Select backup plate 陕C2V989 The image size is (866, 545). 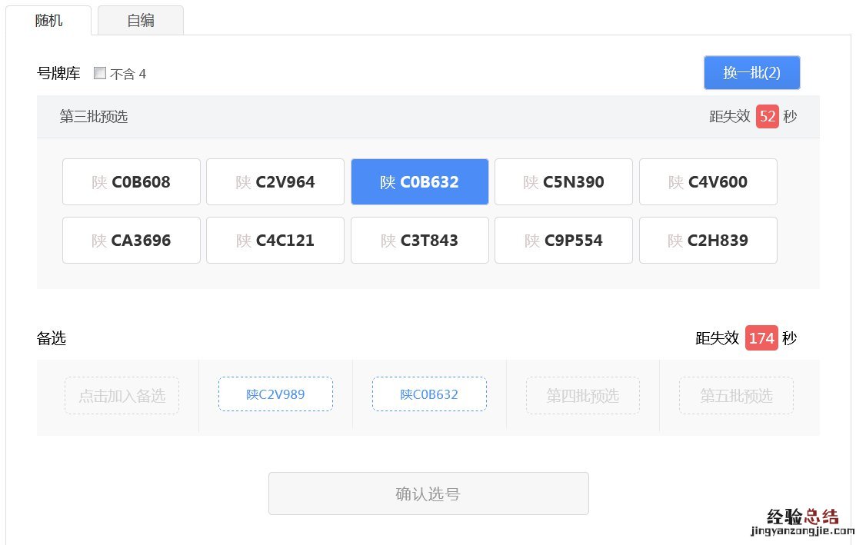click(275, 394)
